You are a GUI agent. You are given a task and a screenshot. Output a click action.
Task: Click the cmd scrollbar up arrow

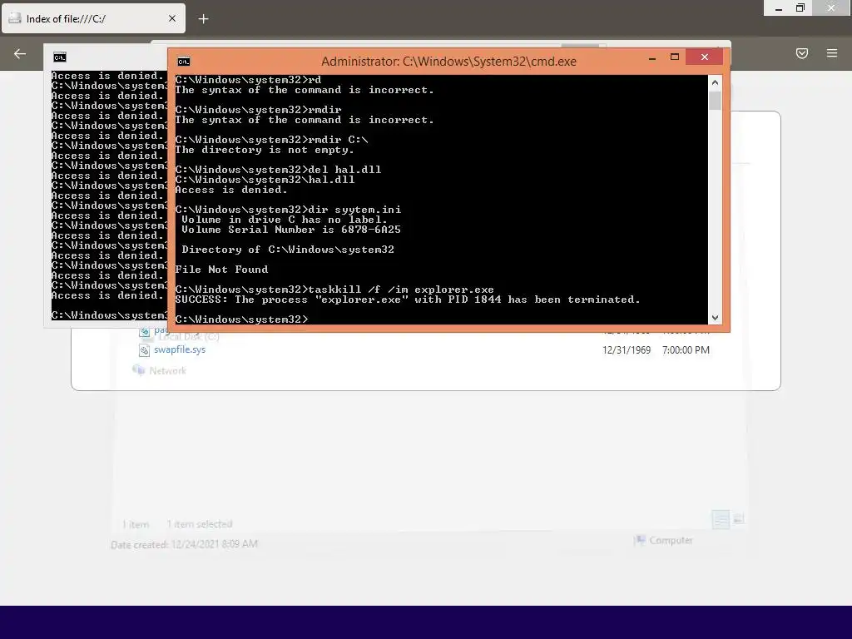click(715, 82)
